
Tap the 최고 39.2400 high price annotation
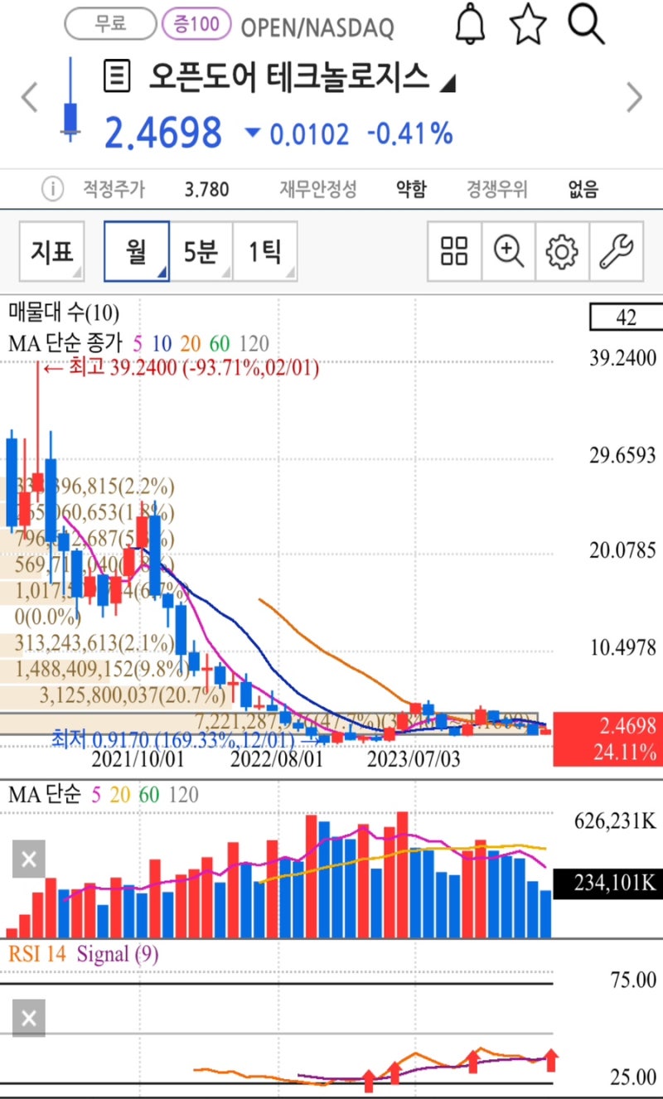coord(181,367)
